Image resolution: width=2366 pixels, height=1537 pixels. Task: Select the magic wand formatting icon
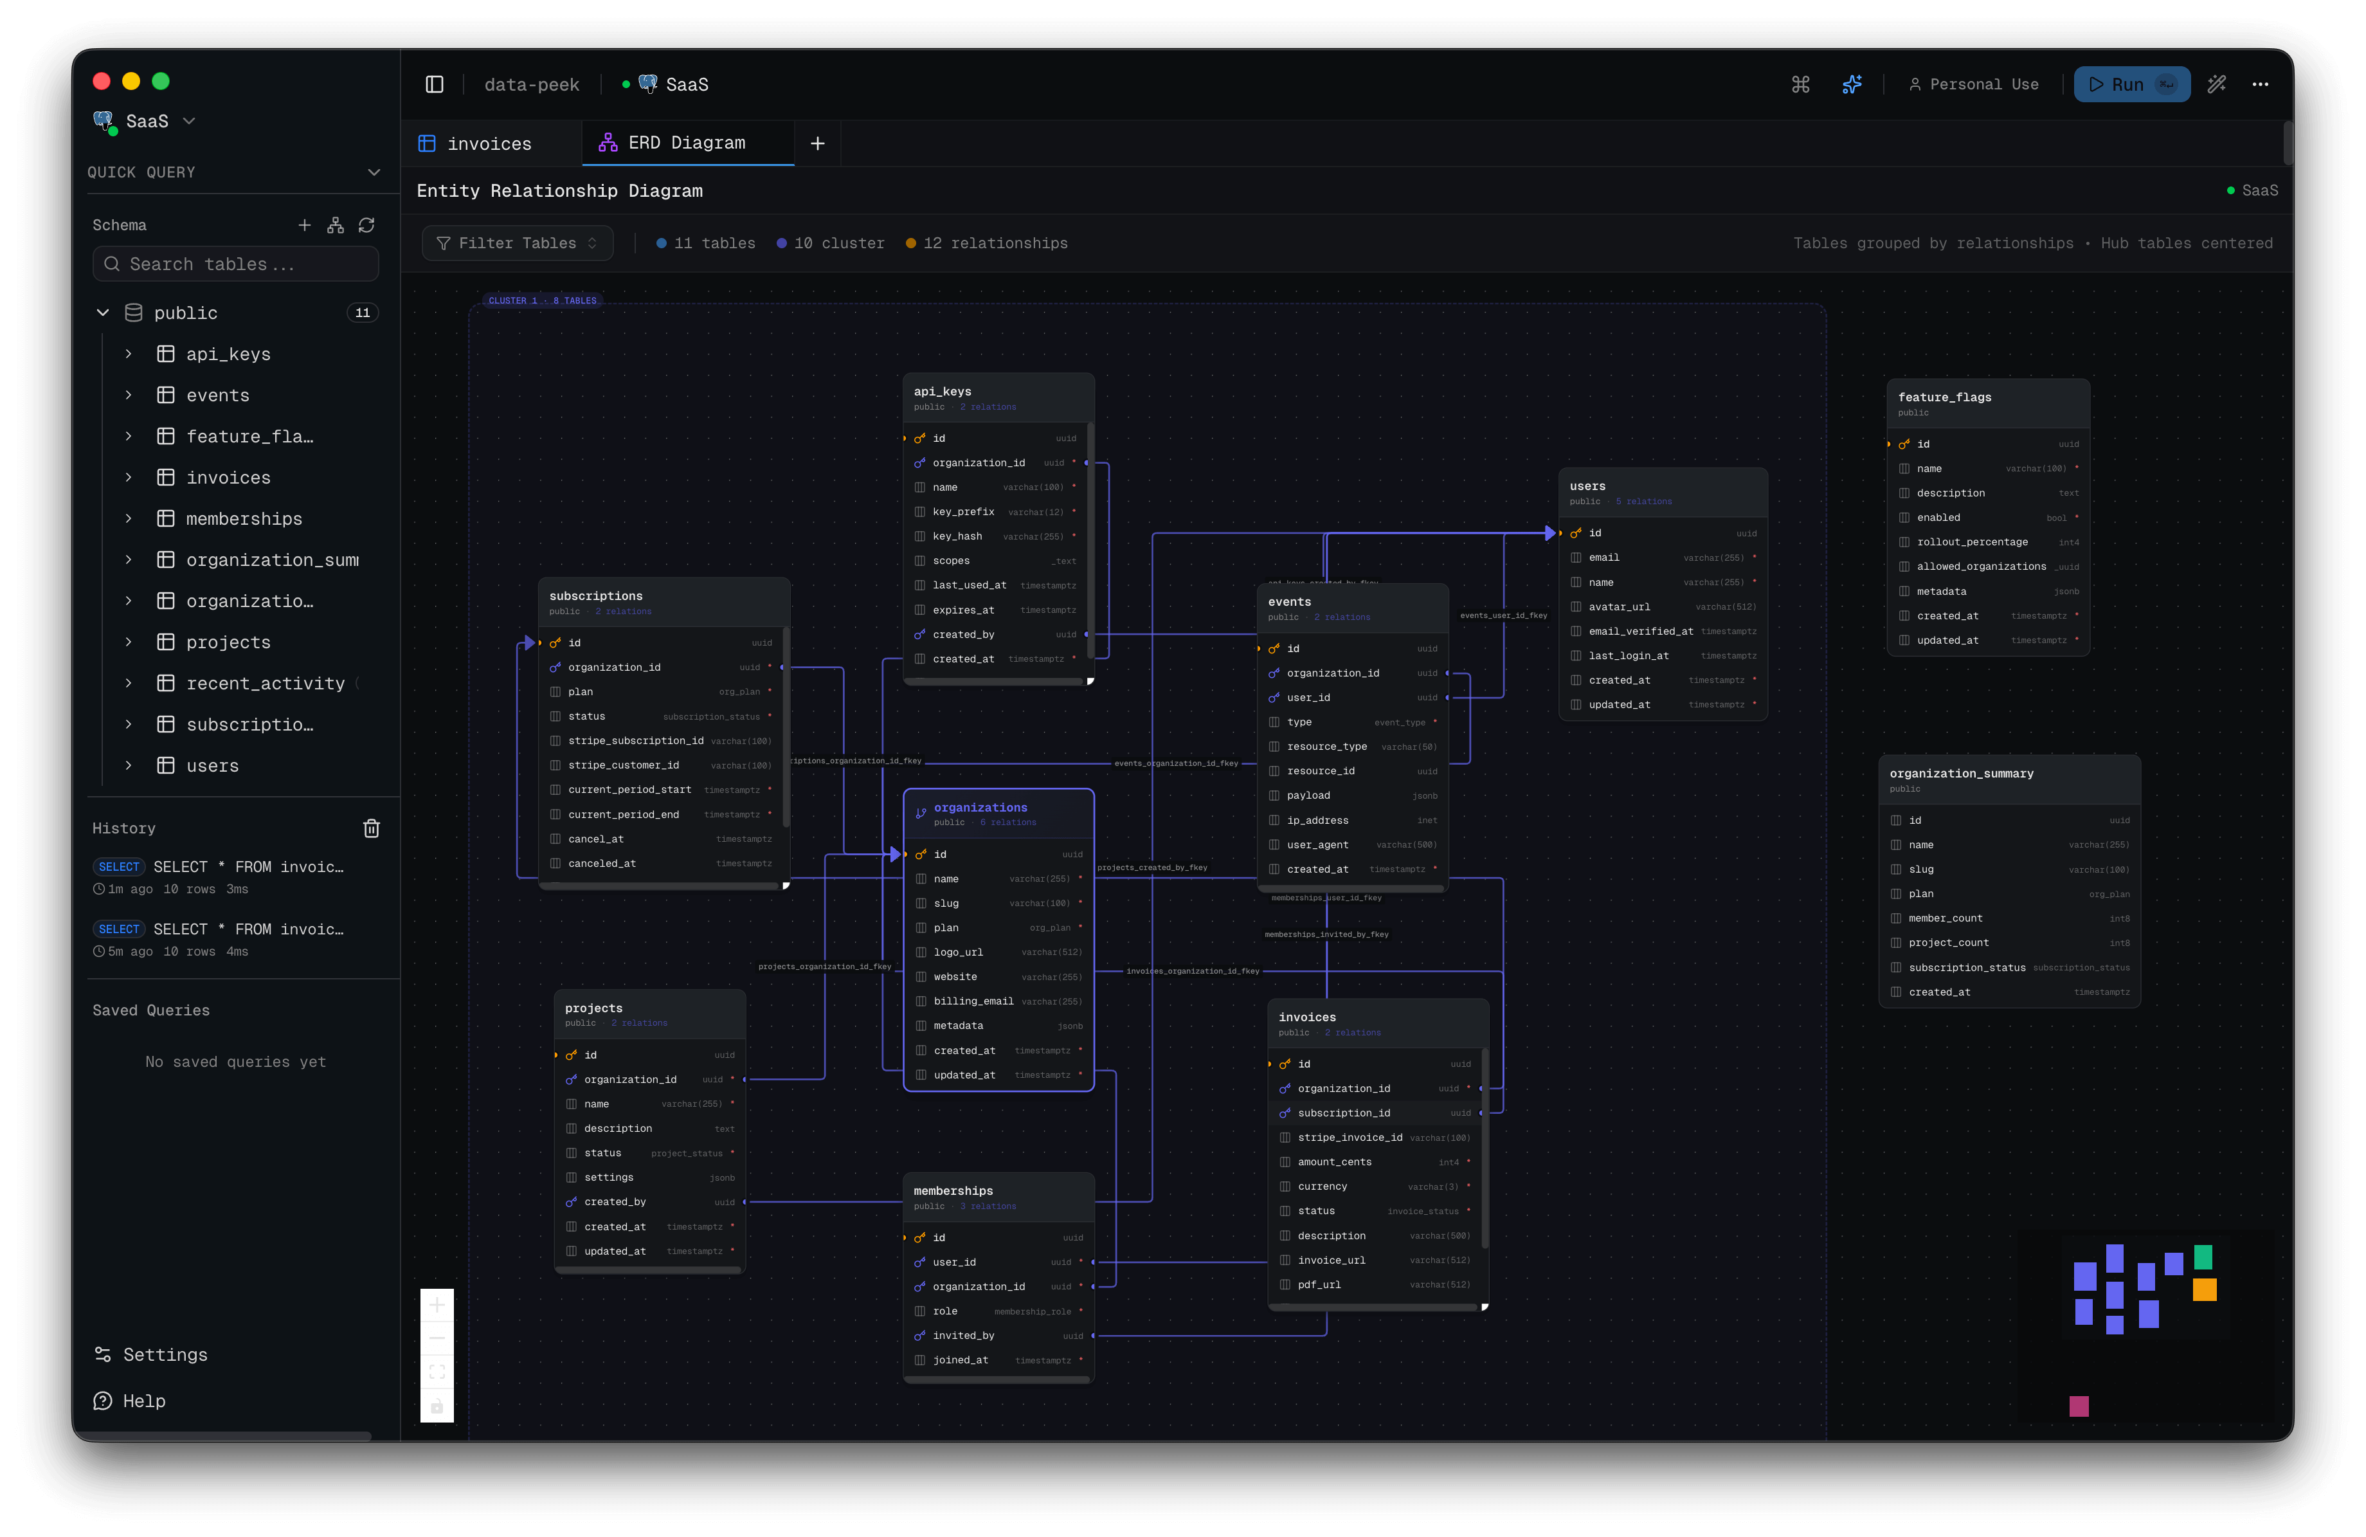coord(2217,84)
